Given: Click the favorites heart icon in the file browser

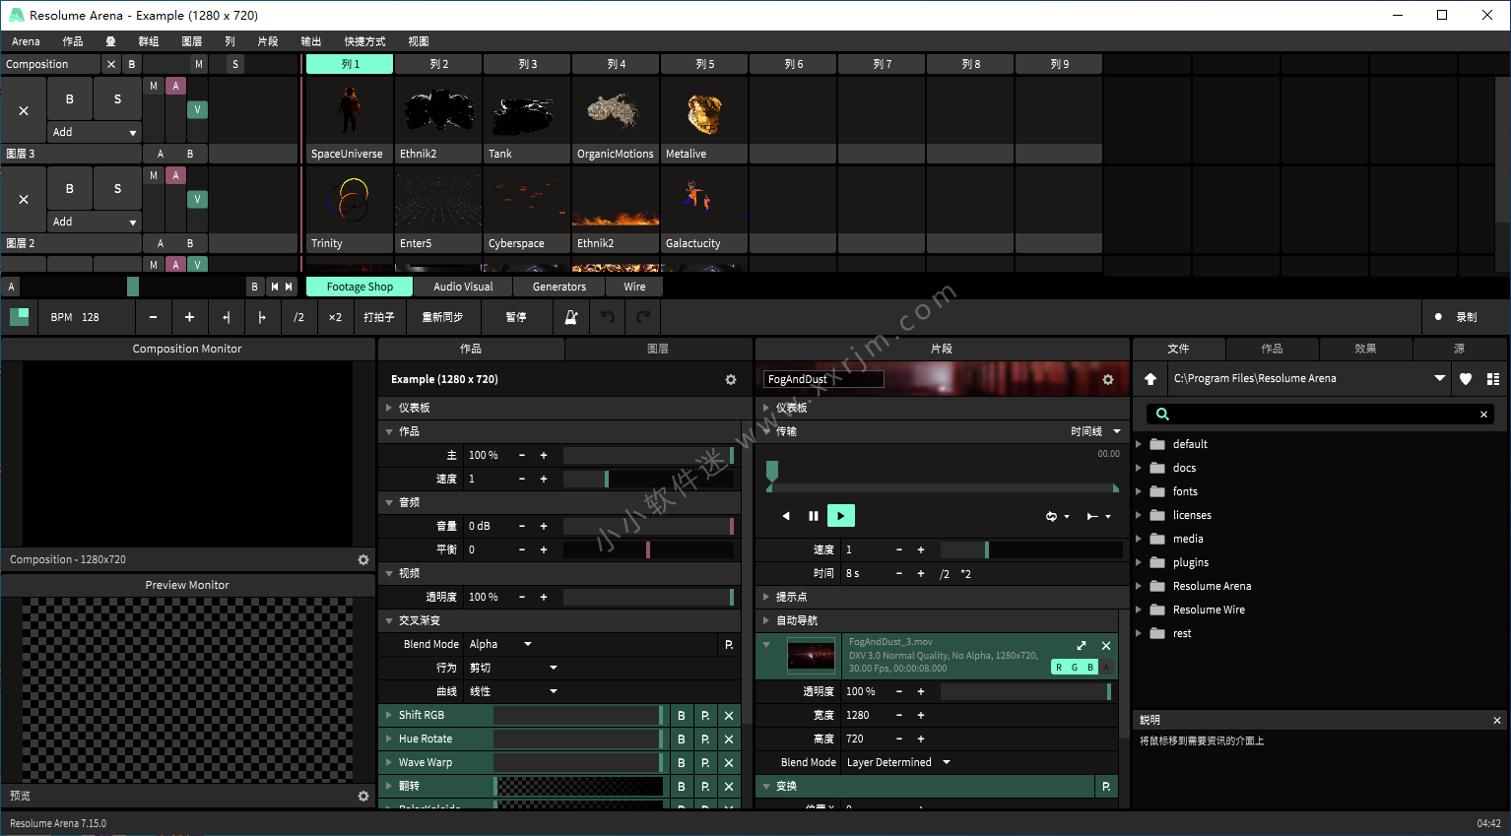Looking at the screenshot, I should 1466,379.
